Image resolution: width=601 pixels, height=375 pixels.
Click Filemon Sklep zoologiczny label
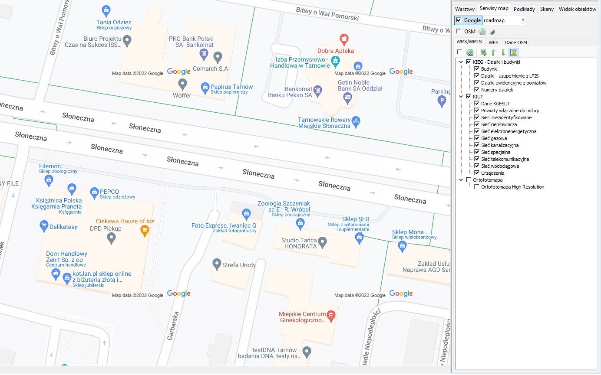click(58, 169)
